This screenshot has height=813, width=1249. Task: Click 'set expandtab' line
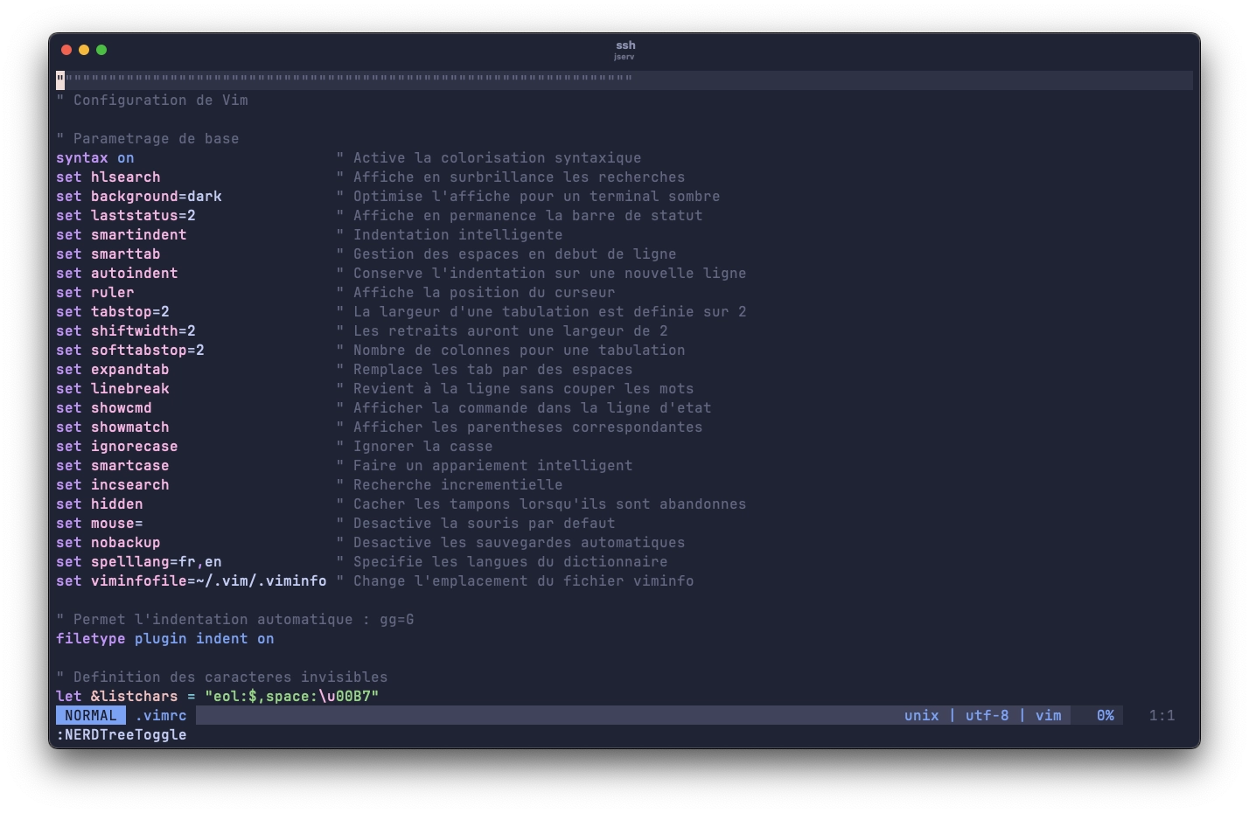click(113, 370)
